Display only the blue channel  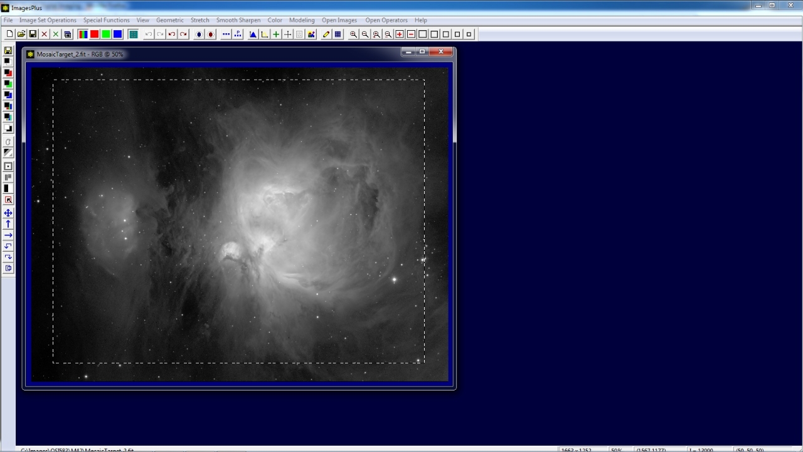(x=117, y=34)
